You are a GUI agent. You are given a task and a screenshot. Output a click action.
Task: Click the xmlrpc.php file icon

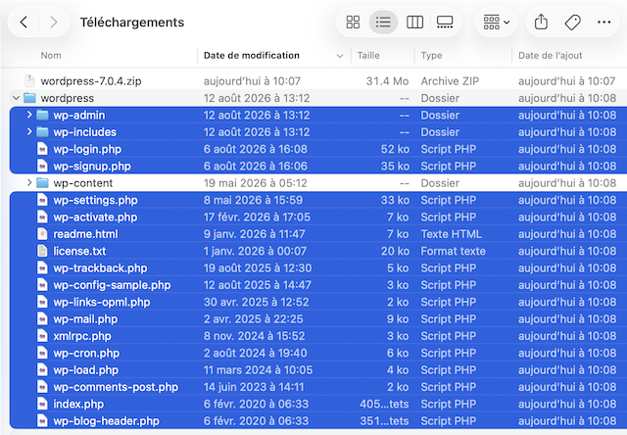42,336
